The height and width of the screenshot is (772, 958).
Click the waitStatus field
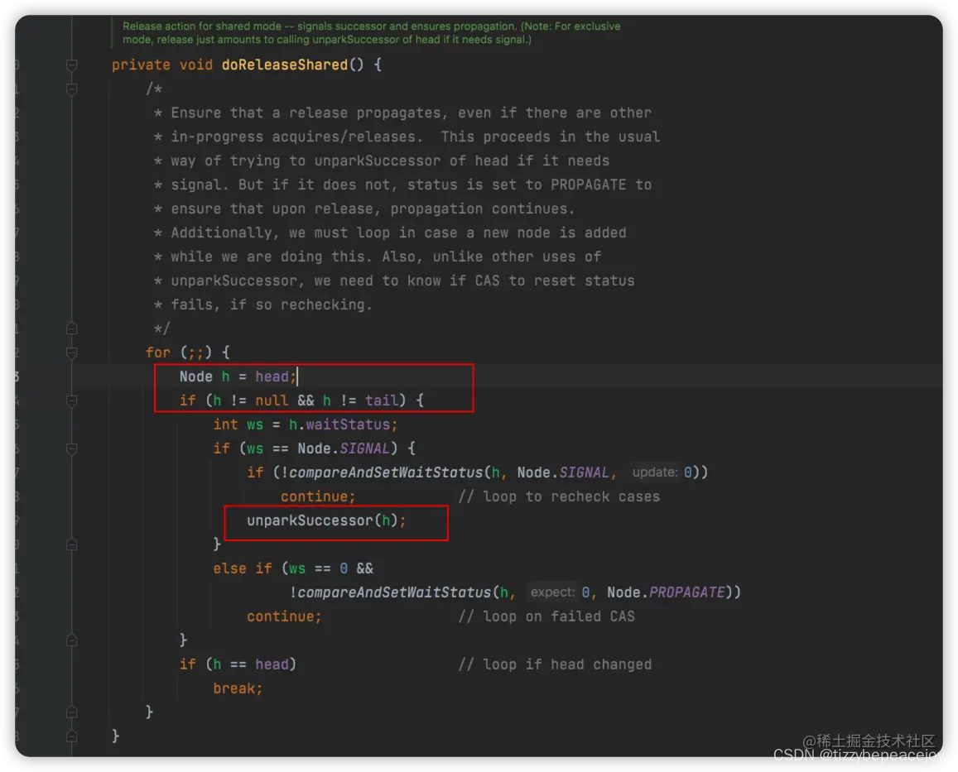(348, 424)
